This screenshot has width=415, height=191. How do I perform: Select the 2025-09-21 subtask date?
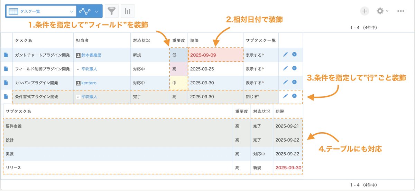(x=287, y=126)
